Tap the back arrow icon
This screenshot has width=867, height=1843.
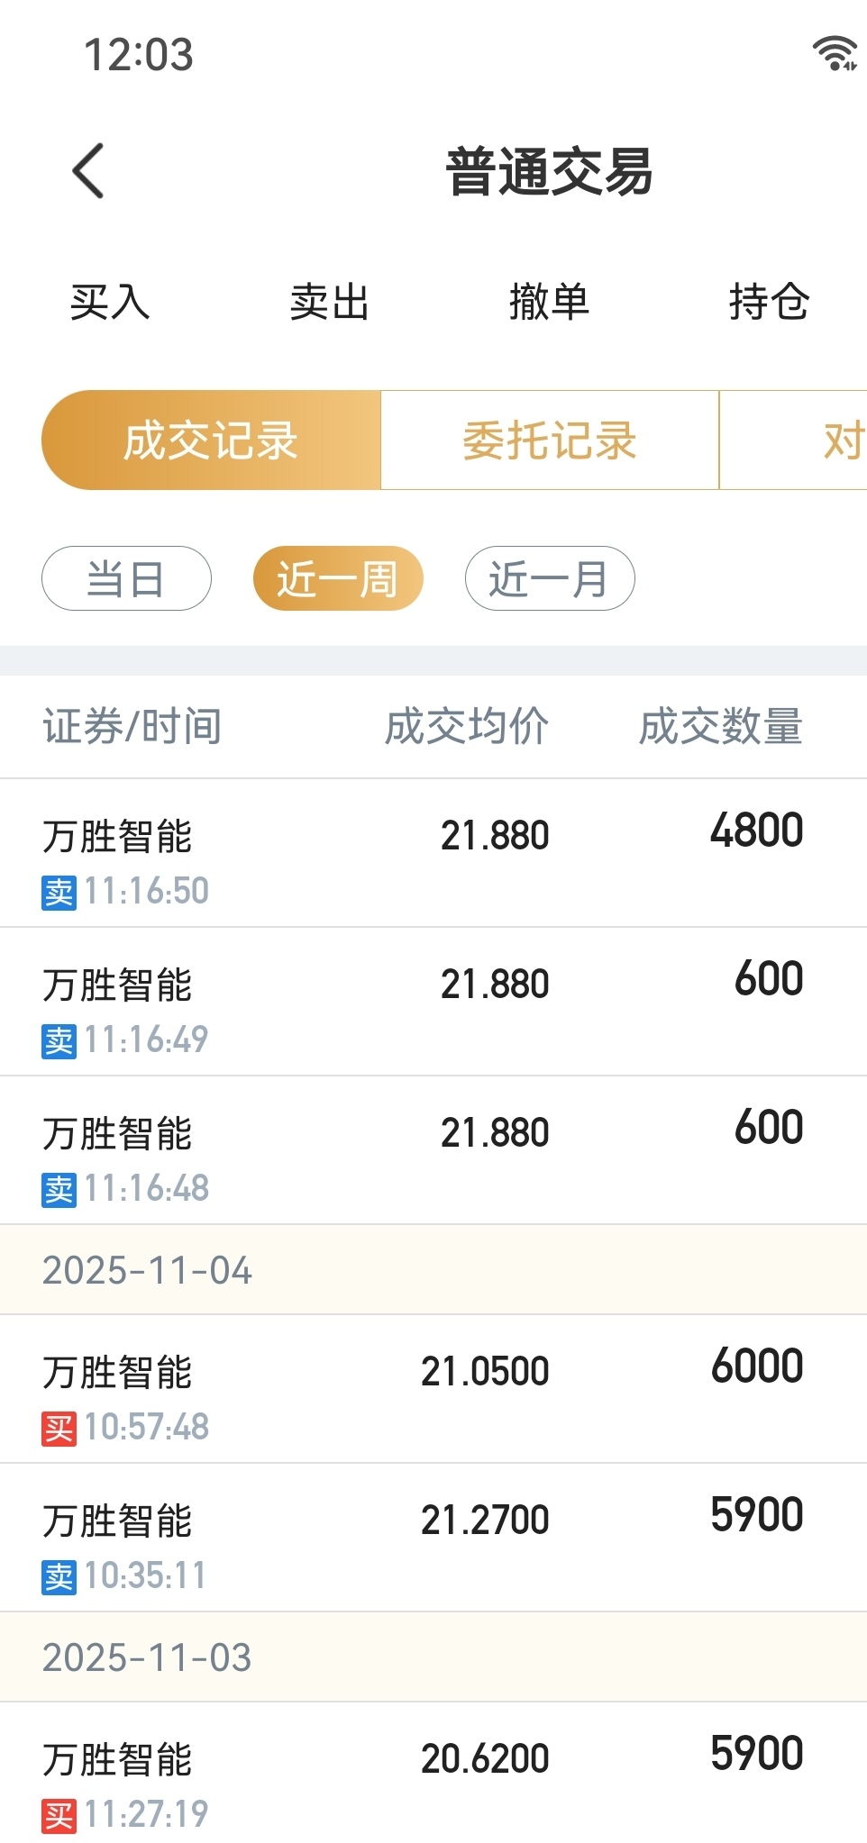[x=88, y=170]
